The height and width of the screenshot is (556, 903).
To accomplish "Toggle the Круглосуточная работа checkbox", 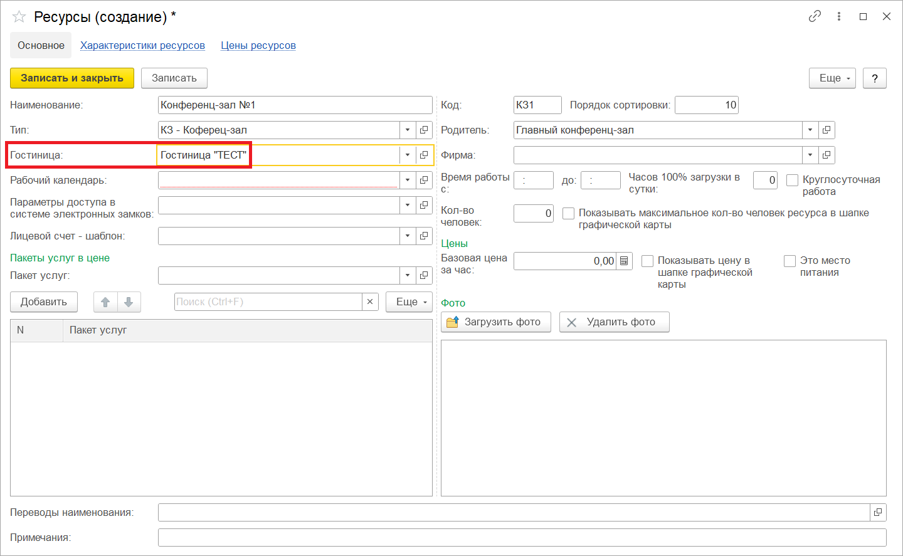I will (792, 180).
